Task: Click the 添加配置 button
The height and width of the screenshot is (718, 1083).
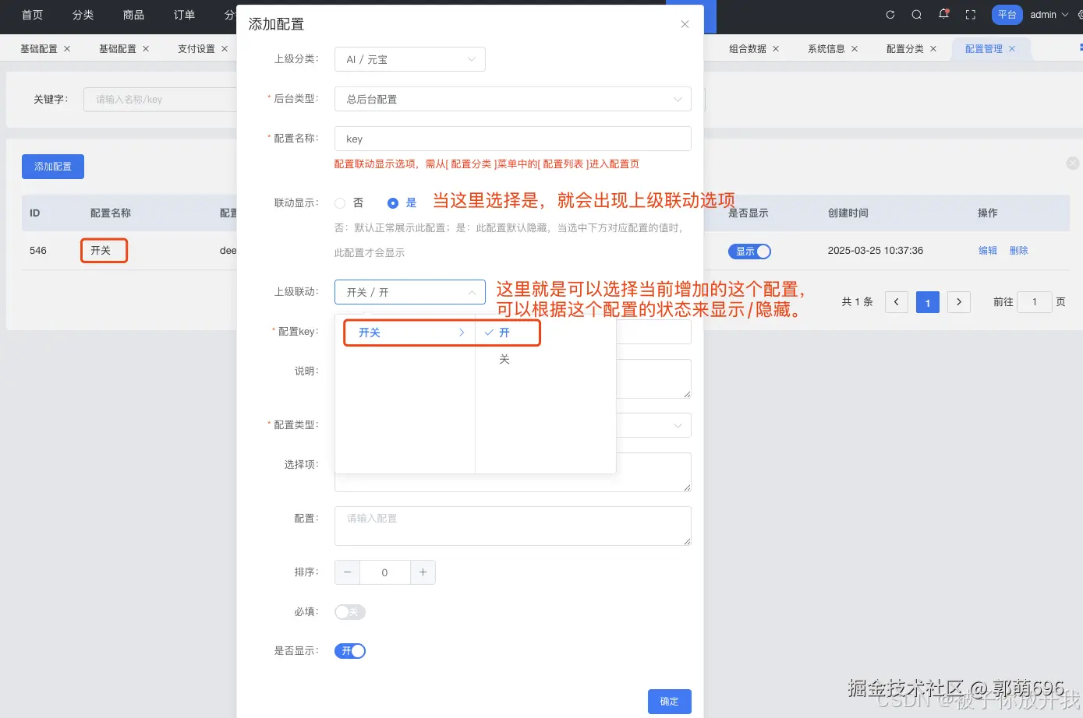Action: [x=53, y=167]
